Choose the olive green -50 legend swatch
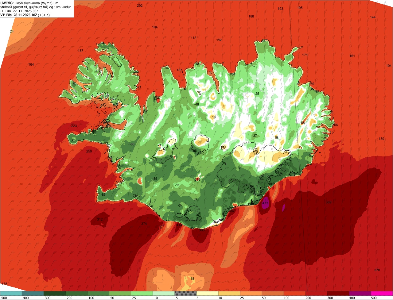This screenshot has width=393, height=300. pyautogui.click(x=120, y=293)
